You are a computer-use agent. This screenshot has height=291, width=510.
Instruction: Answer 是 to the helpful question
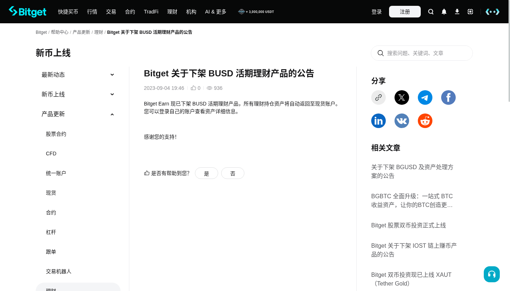(x=207, y=173)
